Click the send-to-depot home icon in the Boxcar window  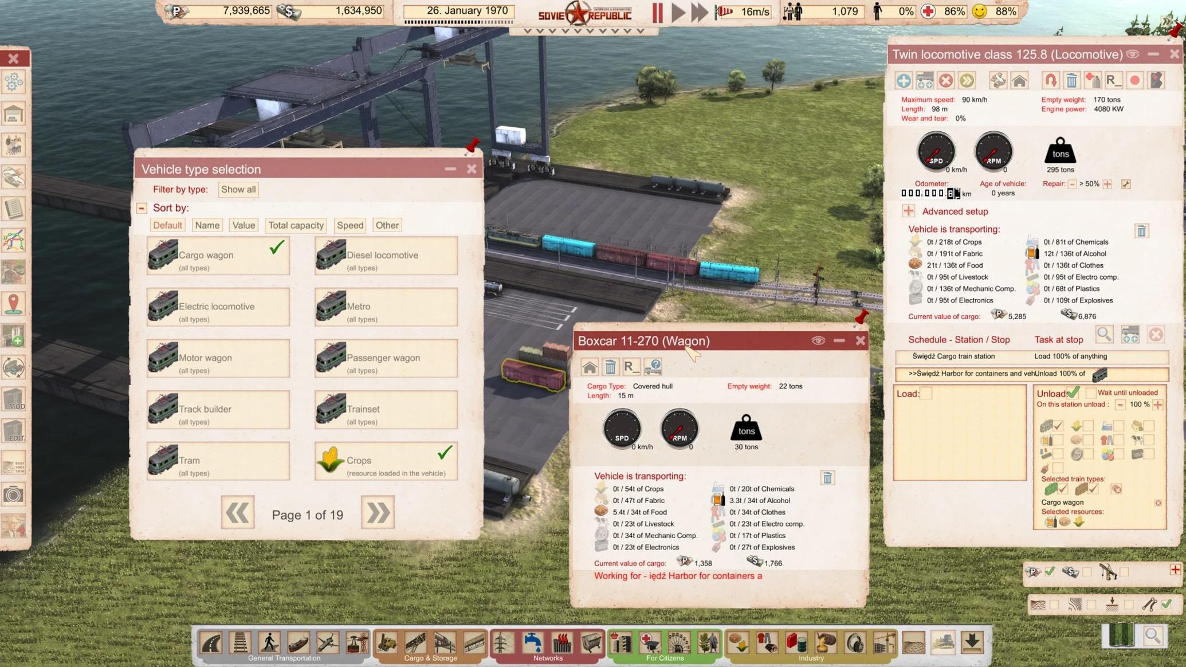[x=590, y=366]
